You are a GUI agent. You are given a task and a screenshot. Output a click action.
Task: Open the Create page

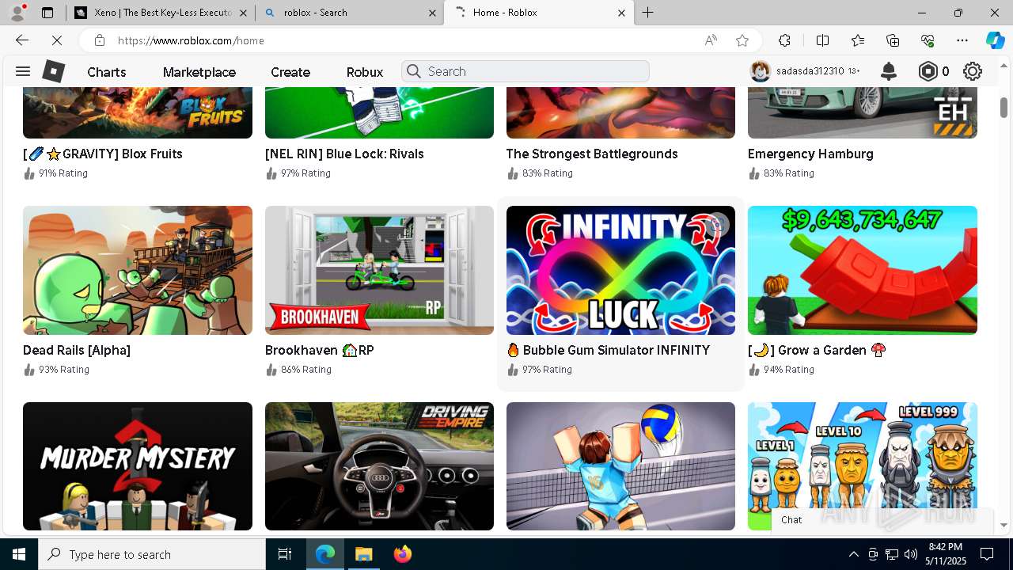point(290,71)
